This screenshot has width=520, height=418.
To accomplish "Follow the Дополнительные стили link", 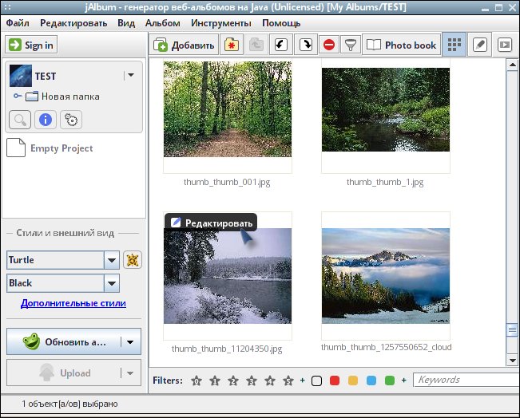I will 73,303.
